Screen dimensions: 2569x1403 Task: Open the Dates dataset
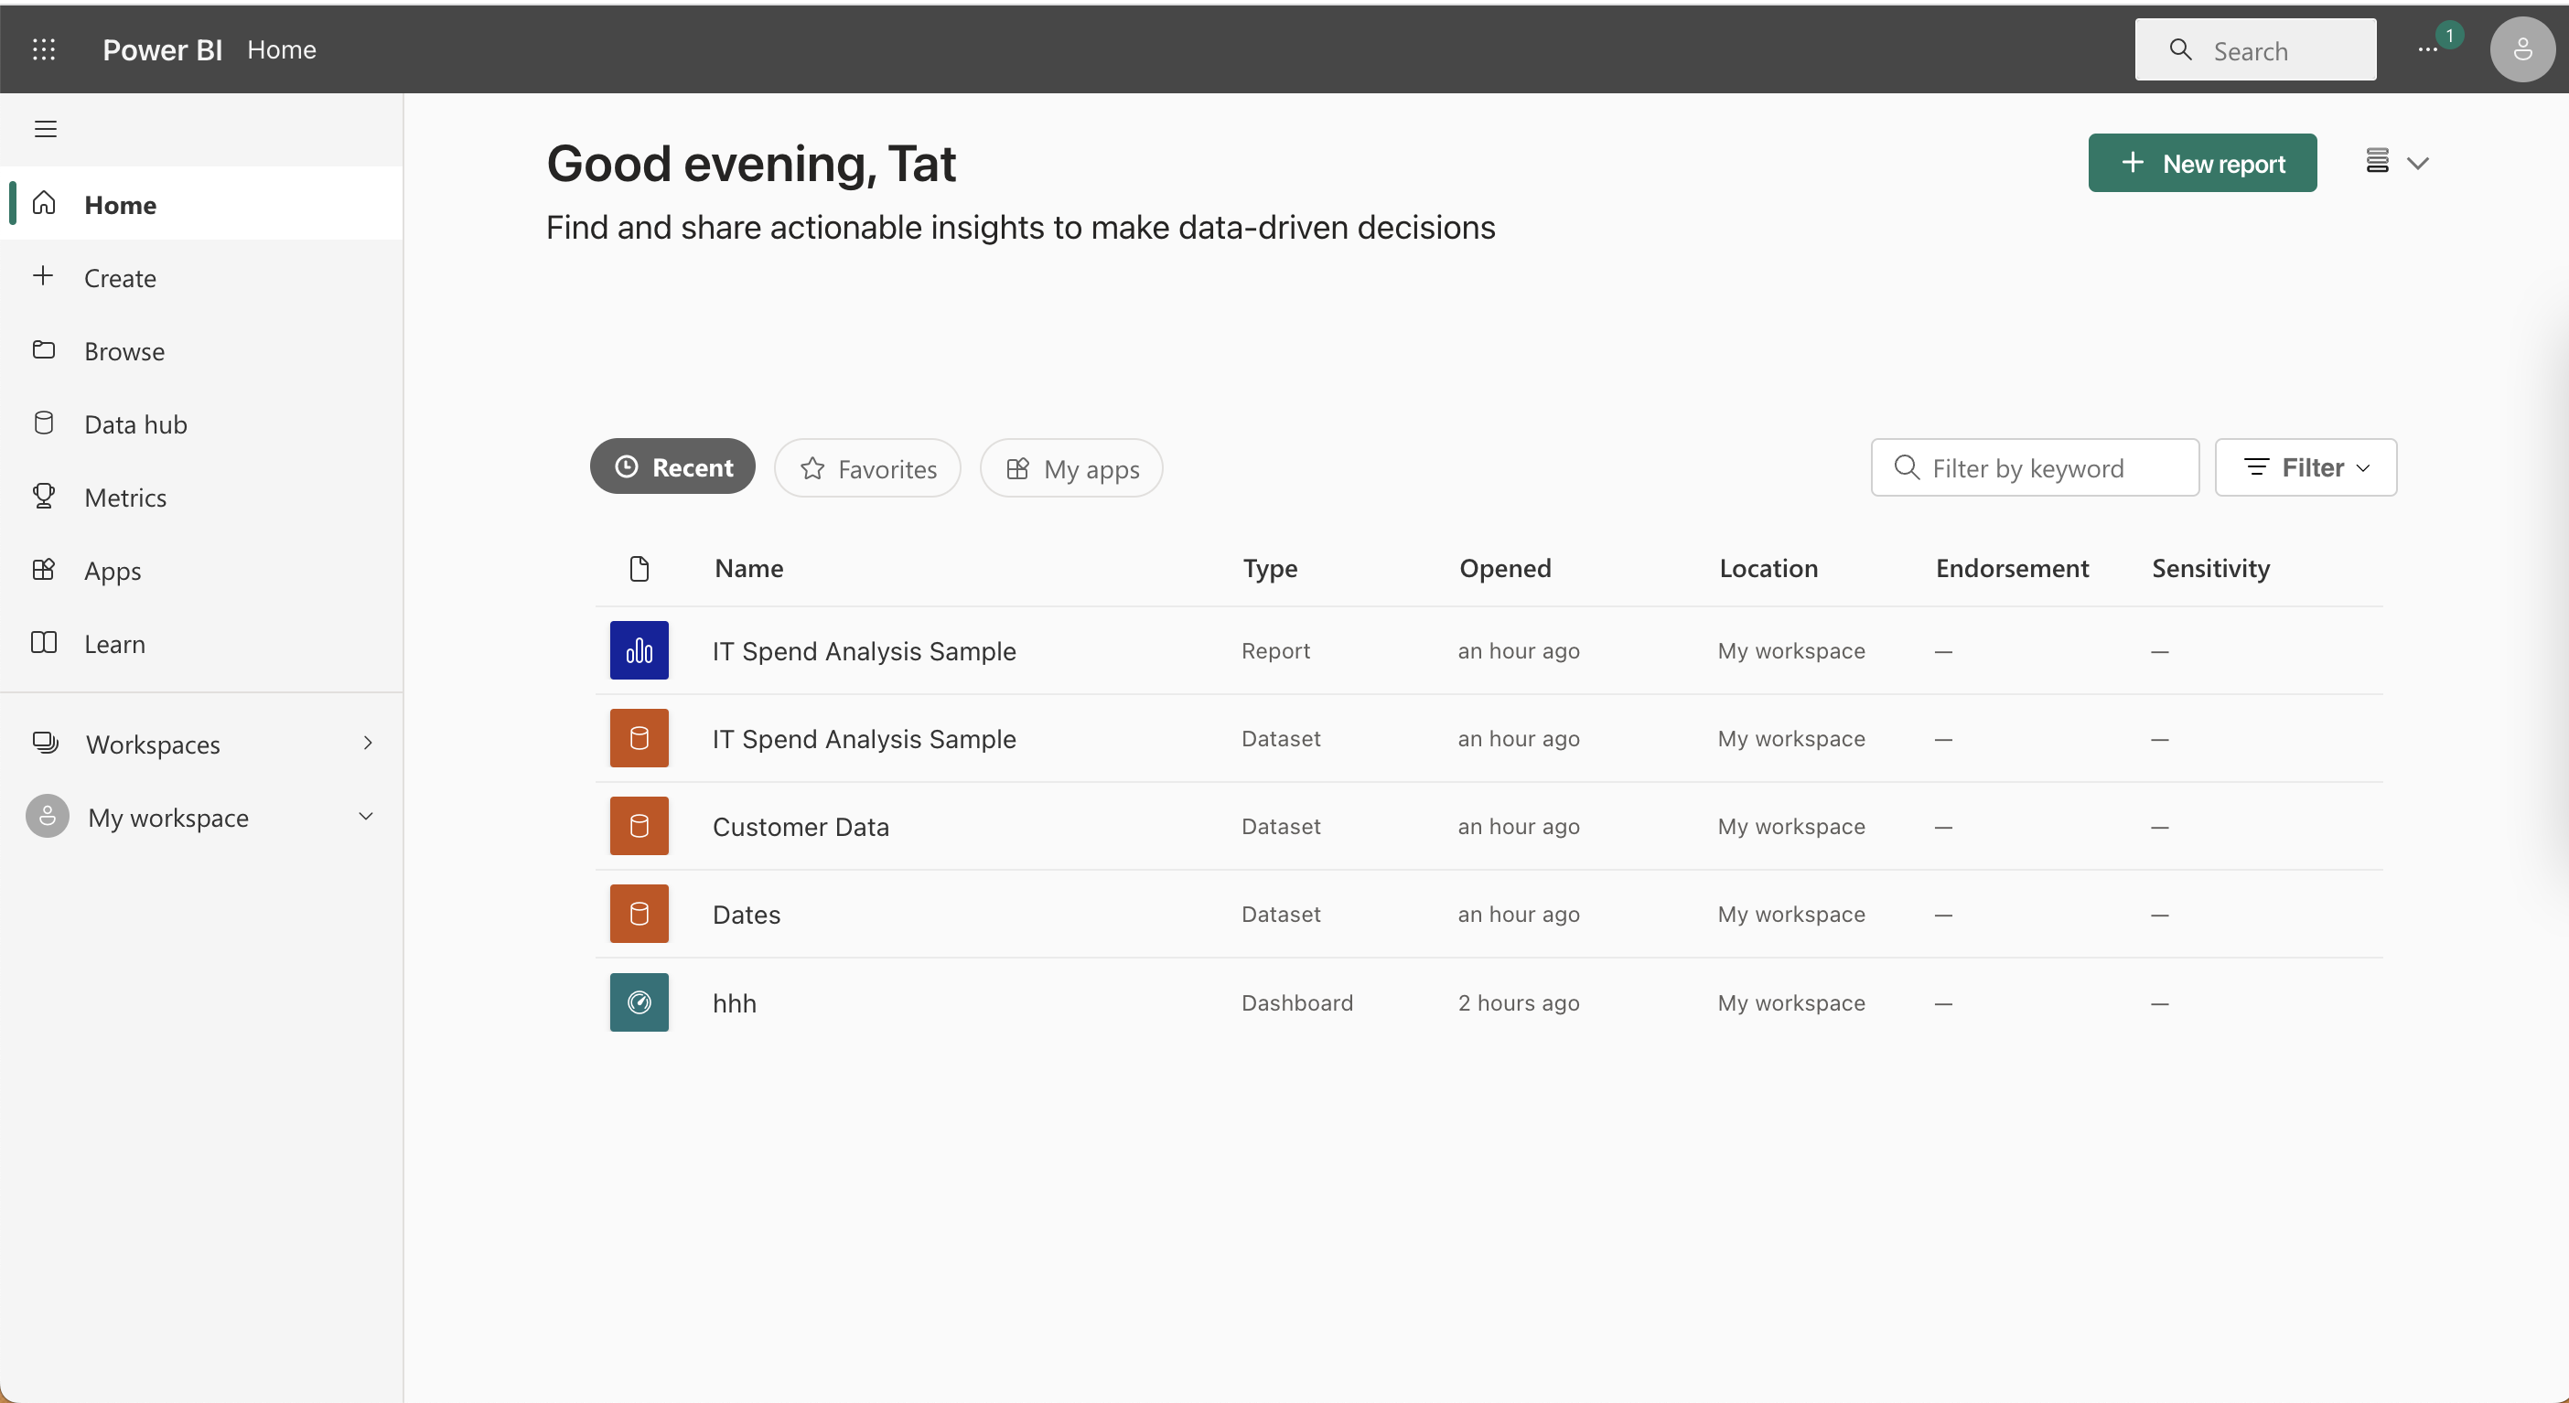(x=746, y=914)
